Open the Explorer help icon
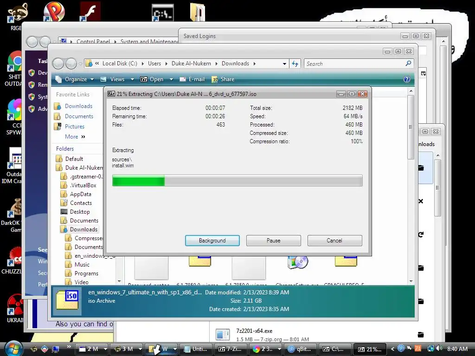Image resolution: width=475 pixels, height=356 pixels. [406, 79]
